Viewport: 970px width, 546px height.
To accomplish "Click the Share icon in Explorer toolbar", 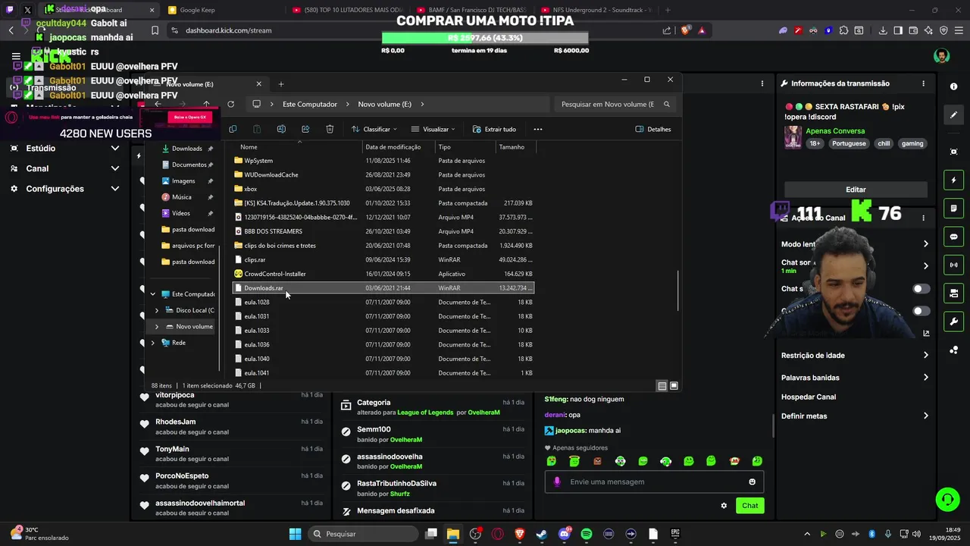I will (305, 129).
